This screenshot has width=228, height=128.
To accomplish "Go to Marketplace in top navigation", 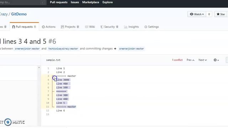I will [90, 2].
